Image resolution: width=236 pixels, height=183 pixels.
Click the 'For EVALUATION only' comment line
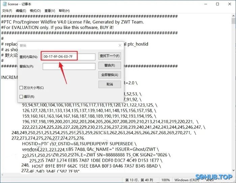pyautogui.click(x=57, y=27)
